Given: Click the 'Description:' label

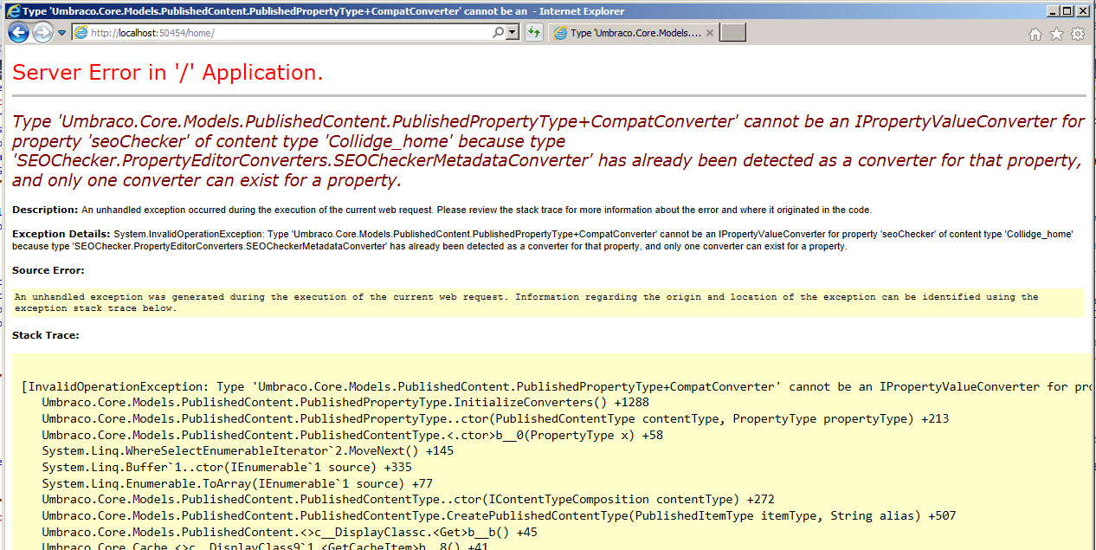Looking at the screenshot, I should click(x=45, y=210).
